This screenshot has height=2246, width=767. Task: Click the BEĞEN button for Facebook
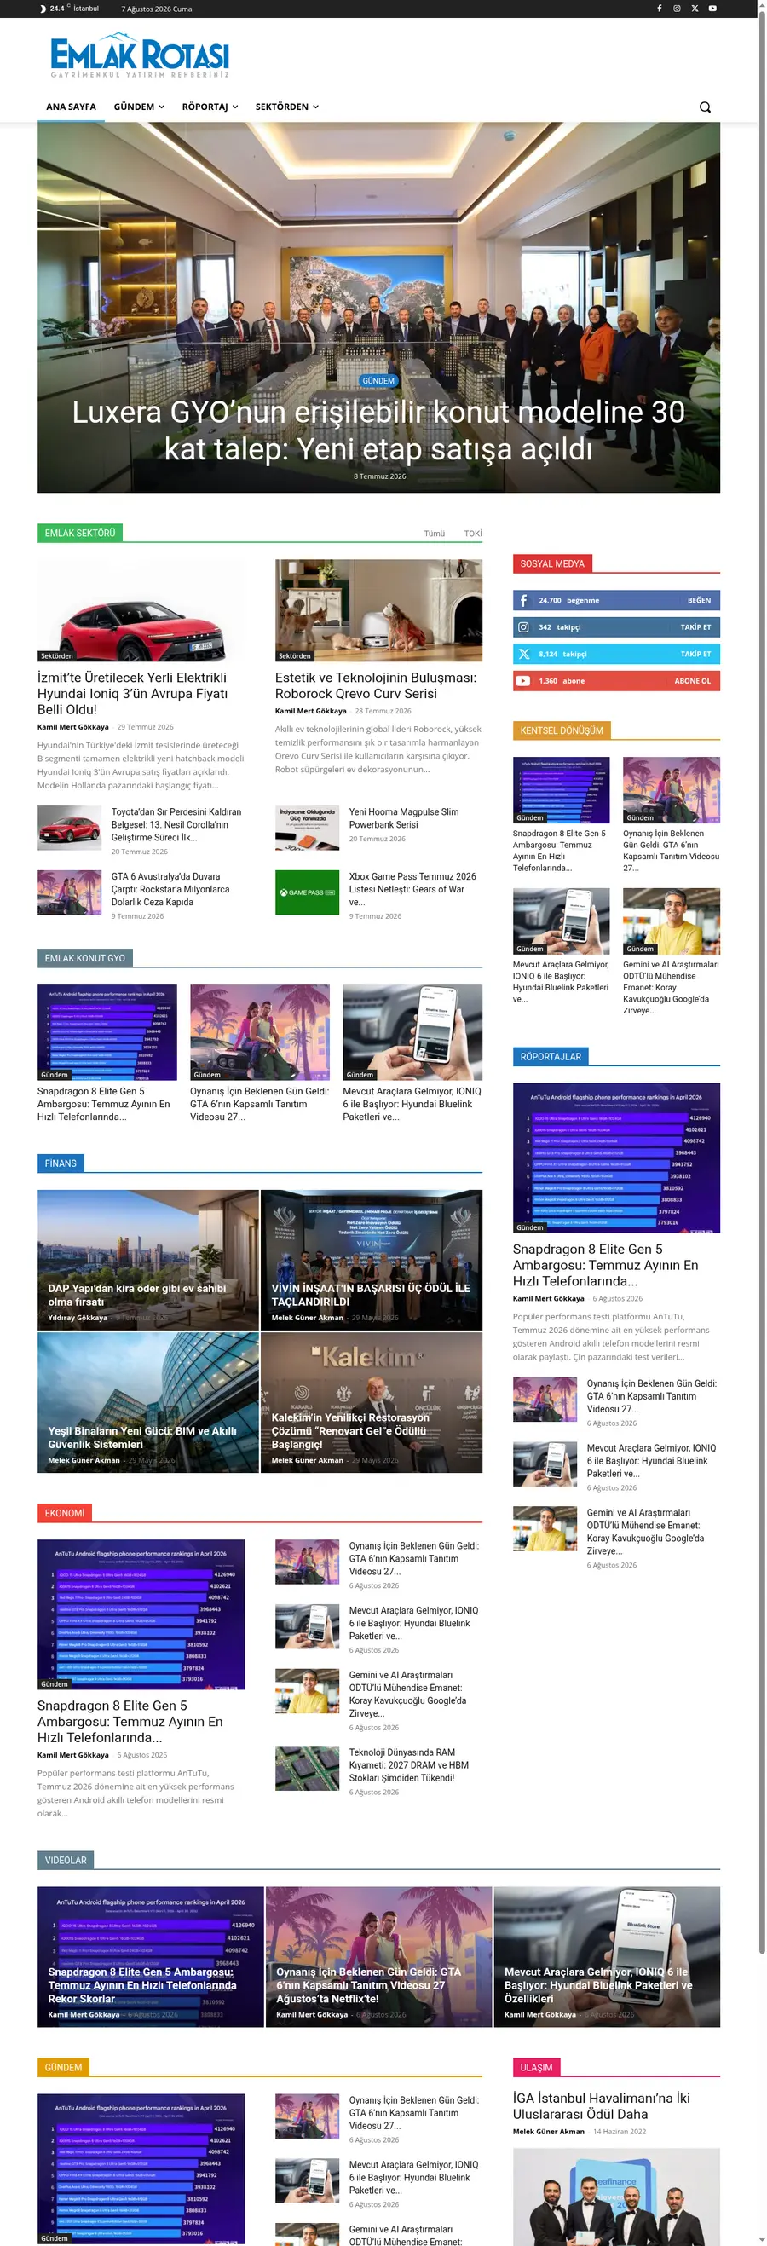point(699,601)
